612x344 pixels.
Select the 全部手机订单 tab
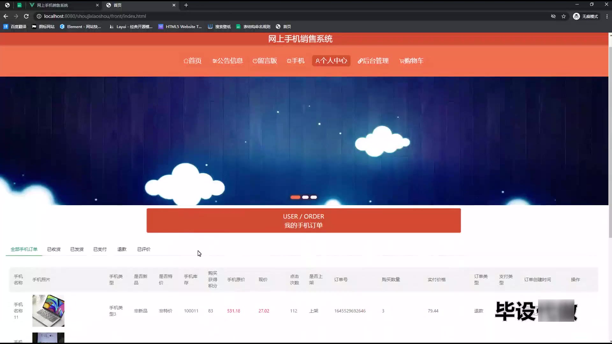coord(24,249)
